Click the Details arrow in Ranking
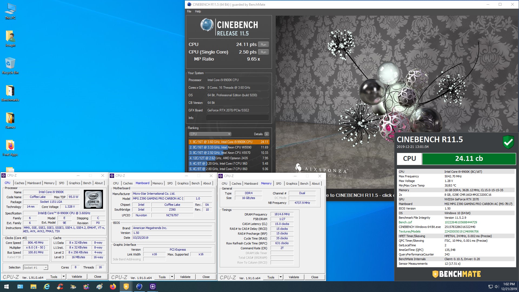This screenshot has width=519, height=292. tap(267, 134)
